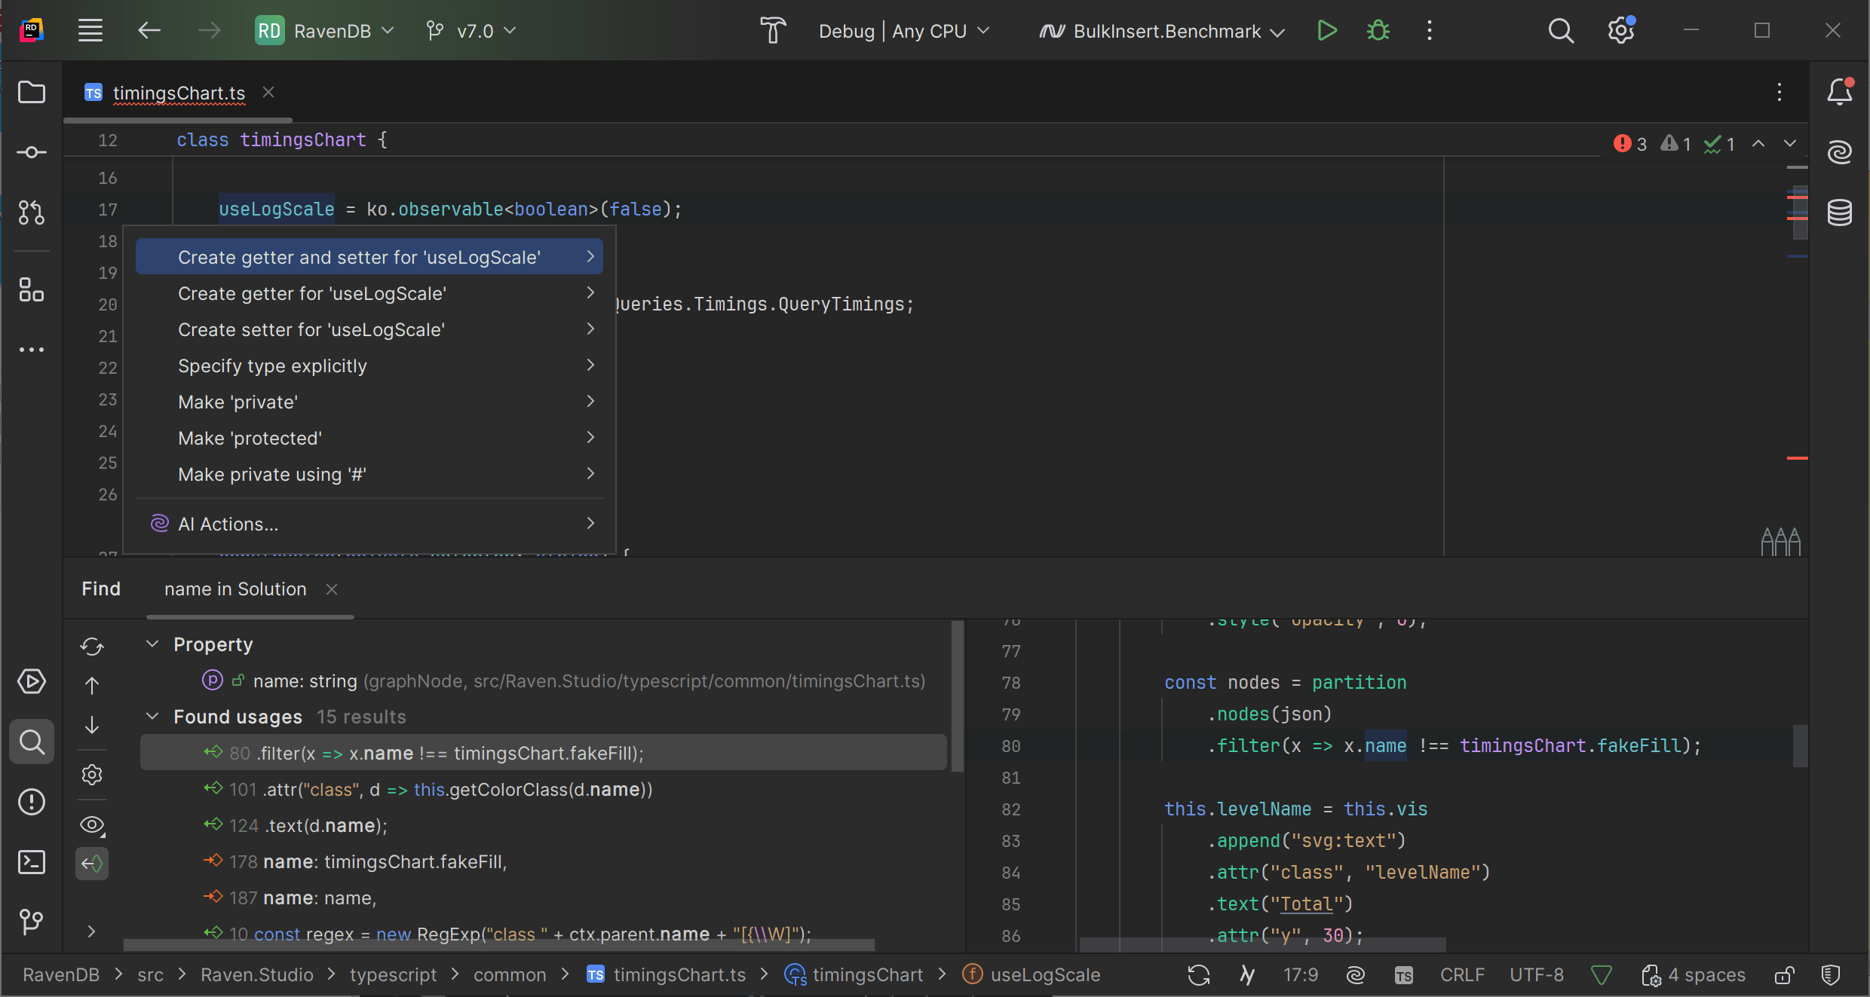Open the Pull Requests tool icon
The width and height of the screenshot is (1870, 997).
31,213
